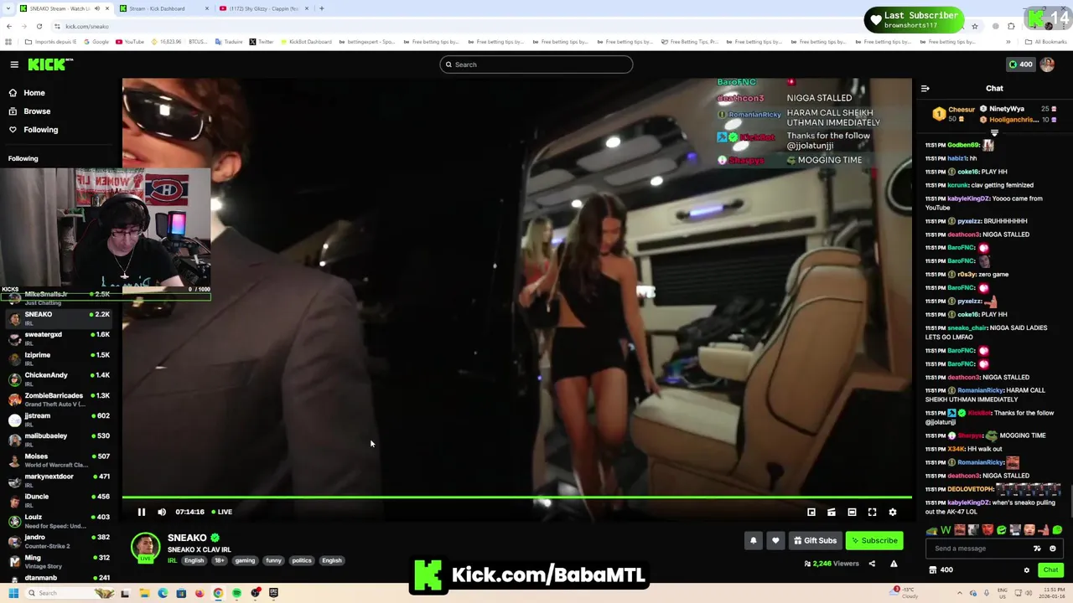Open YouTube bookmark in bookmarks bar
Image resolution: width=1073 pixels, height=603 pixels.
click(x=130, y=42)
